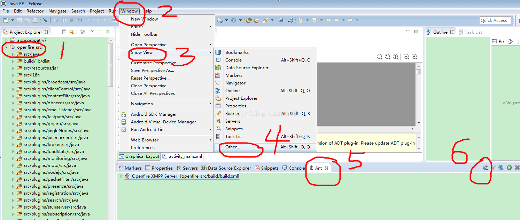The height and width of the screenshot is (220, 520).
Task: Select src/plugins/monitoring/src/java folder
Action: pyautogui.click(x=55, y=158)
